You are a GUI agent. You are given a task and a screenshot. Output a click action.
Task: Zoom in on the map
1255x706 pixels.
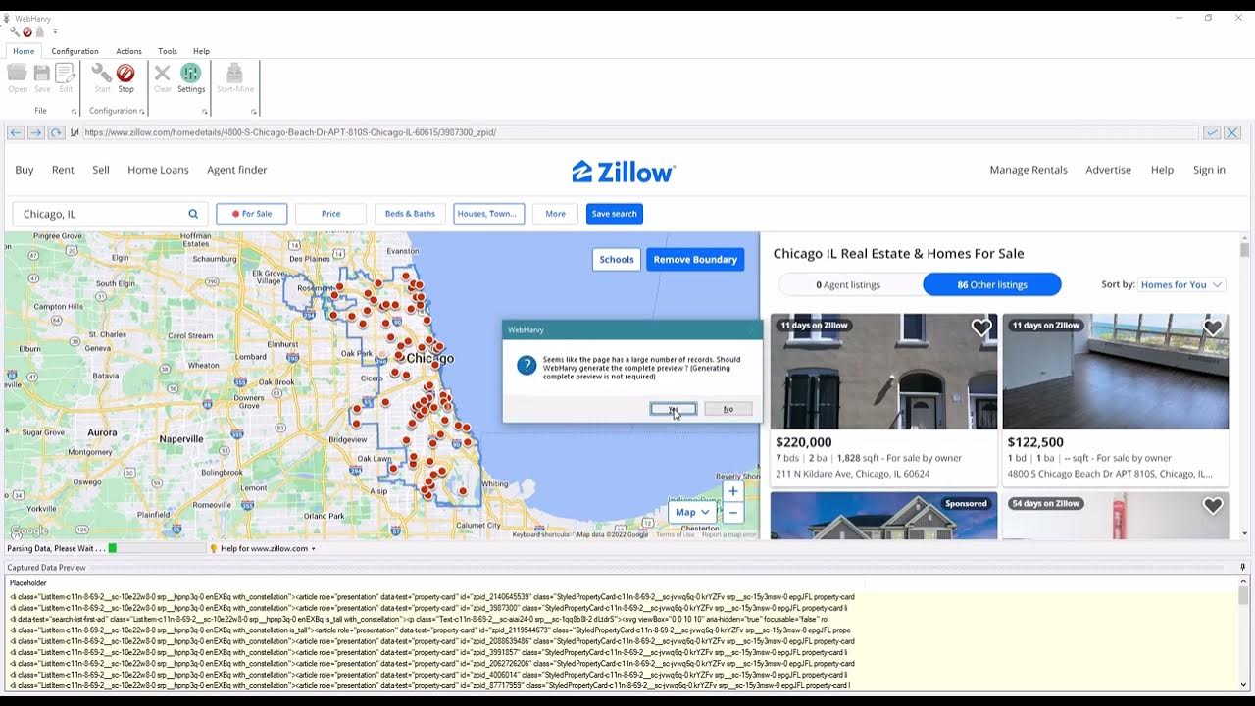click(x=732, y=491)
